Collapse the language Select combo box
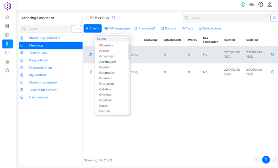Image resolution: width=278 pixels, height=168 pixels. (127, 39)
